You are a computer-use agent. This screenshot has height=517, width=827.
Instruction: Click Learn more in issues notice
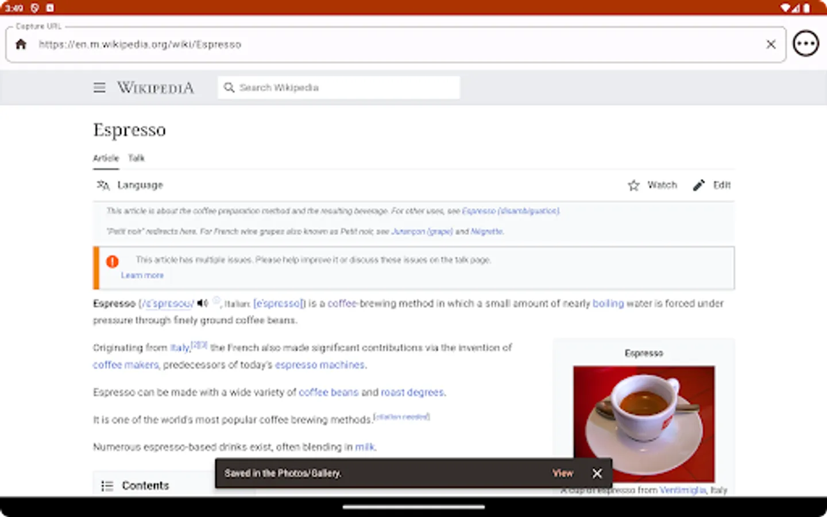click(142, 275)
